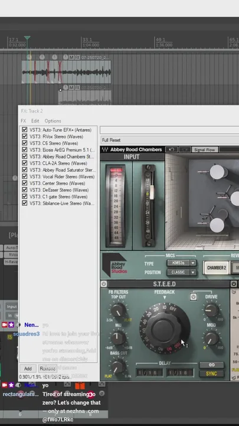Uncheck Auto-Tune EFX+ plugin checkbox
Viewport: 239px width, 426px height.
[25, 130]
